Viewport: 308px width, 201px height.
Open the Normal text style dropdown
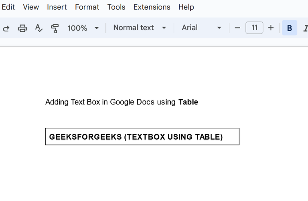pyautogui.click(x=140, y=28)
